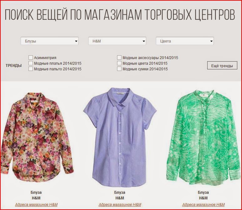Toggle Модные сумки 2014/2015 checkbox

pos(119,69)
